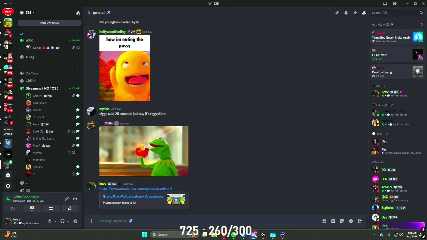Disconnect from voice with hang-up icon
Image resolution: width=427 pixels, height=240 pixels.
[x=75, y=199]
